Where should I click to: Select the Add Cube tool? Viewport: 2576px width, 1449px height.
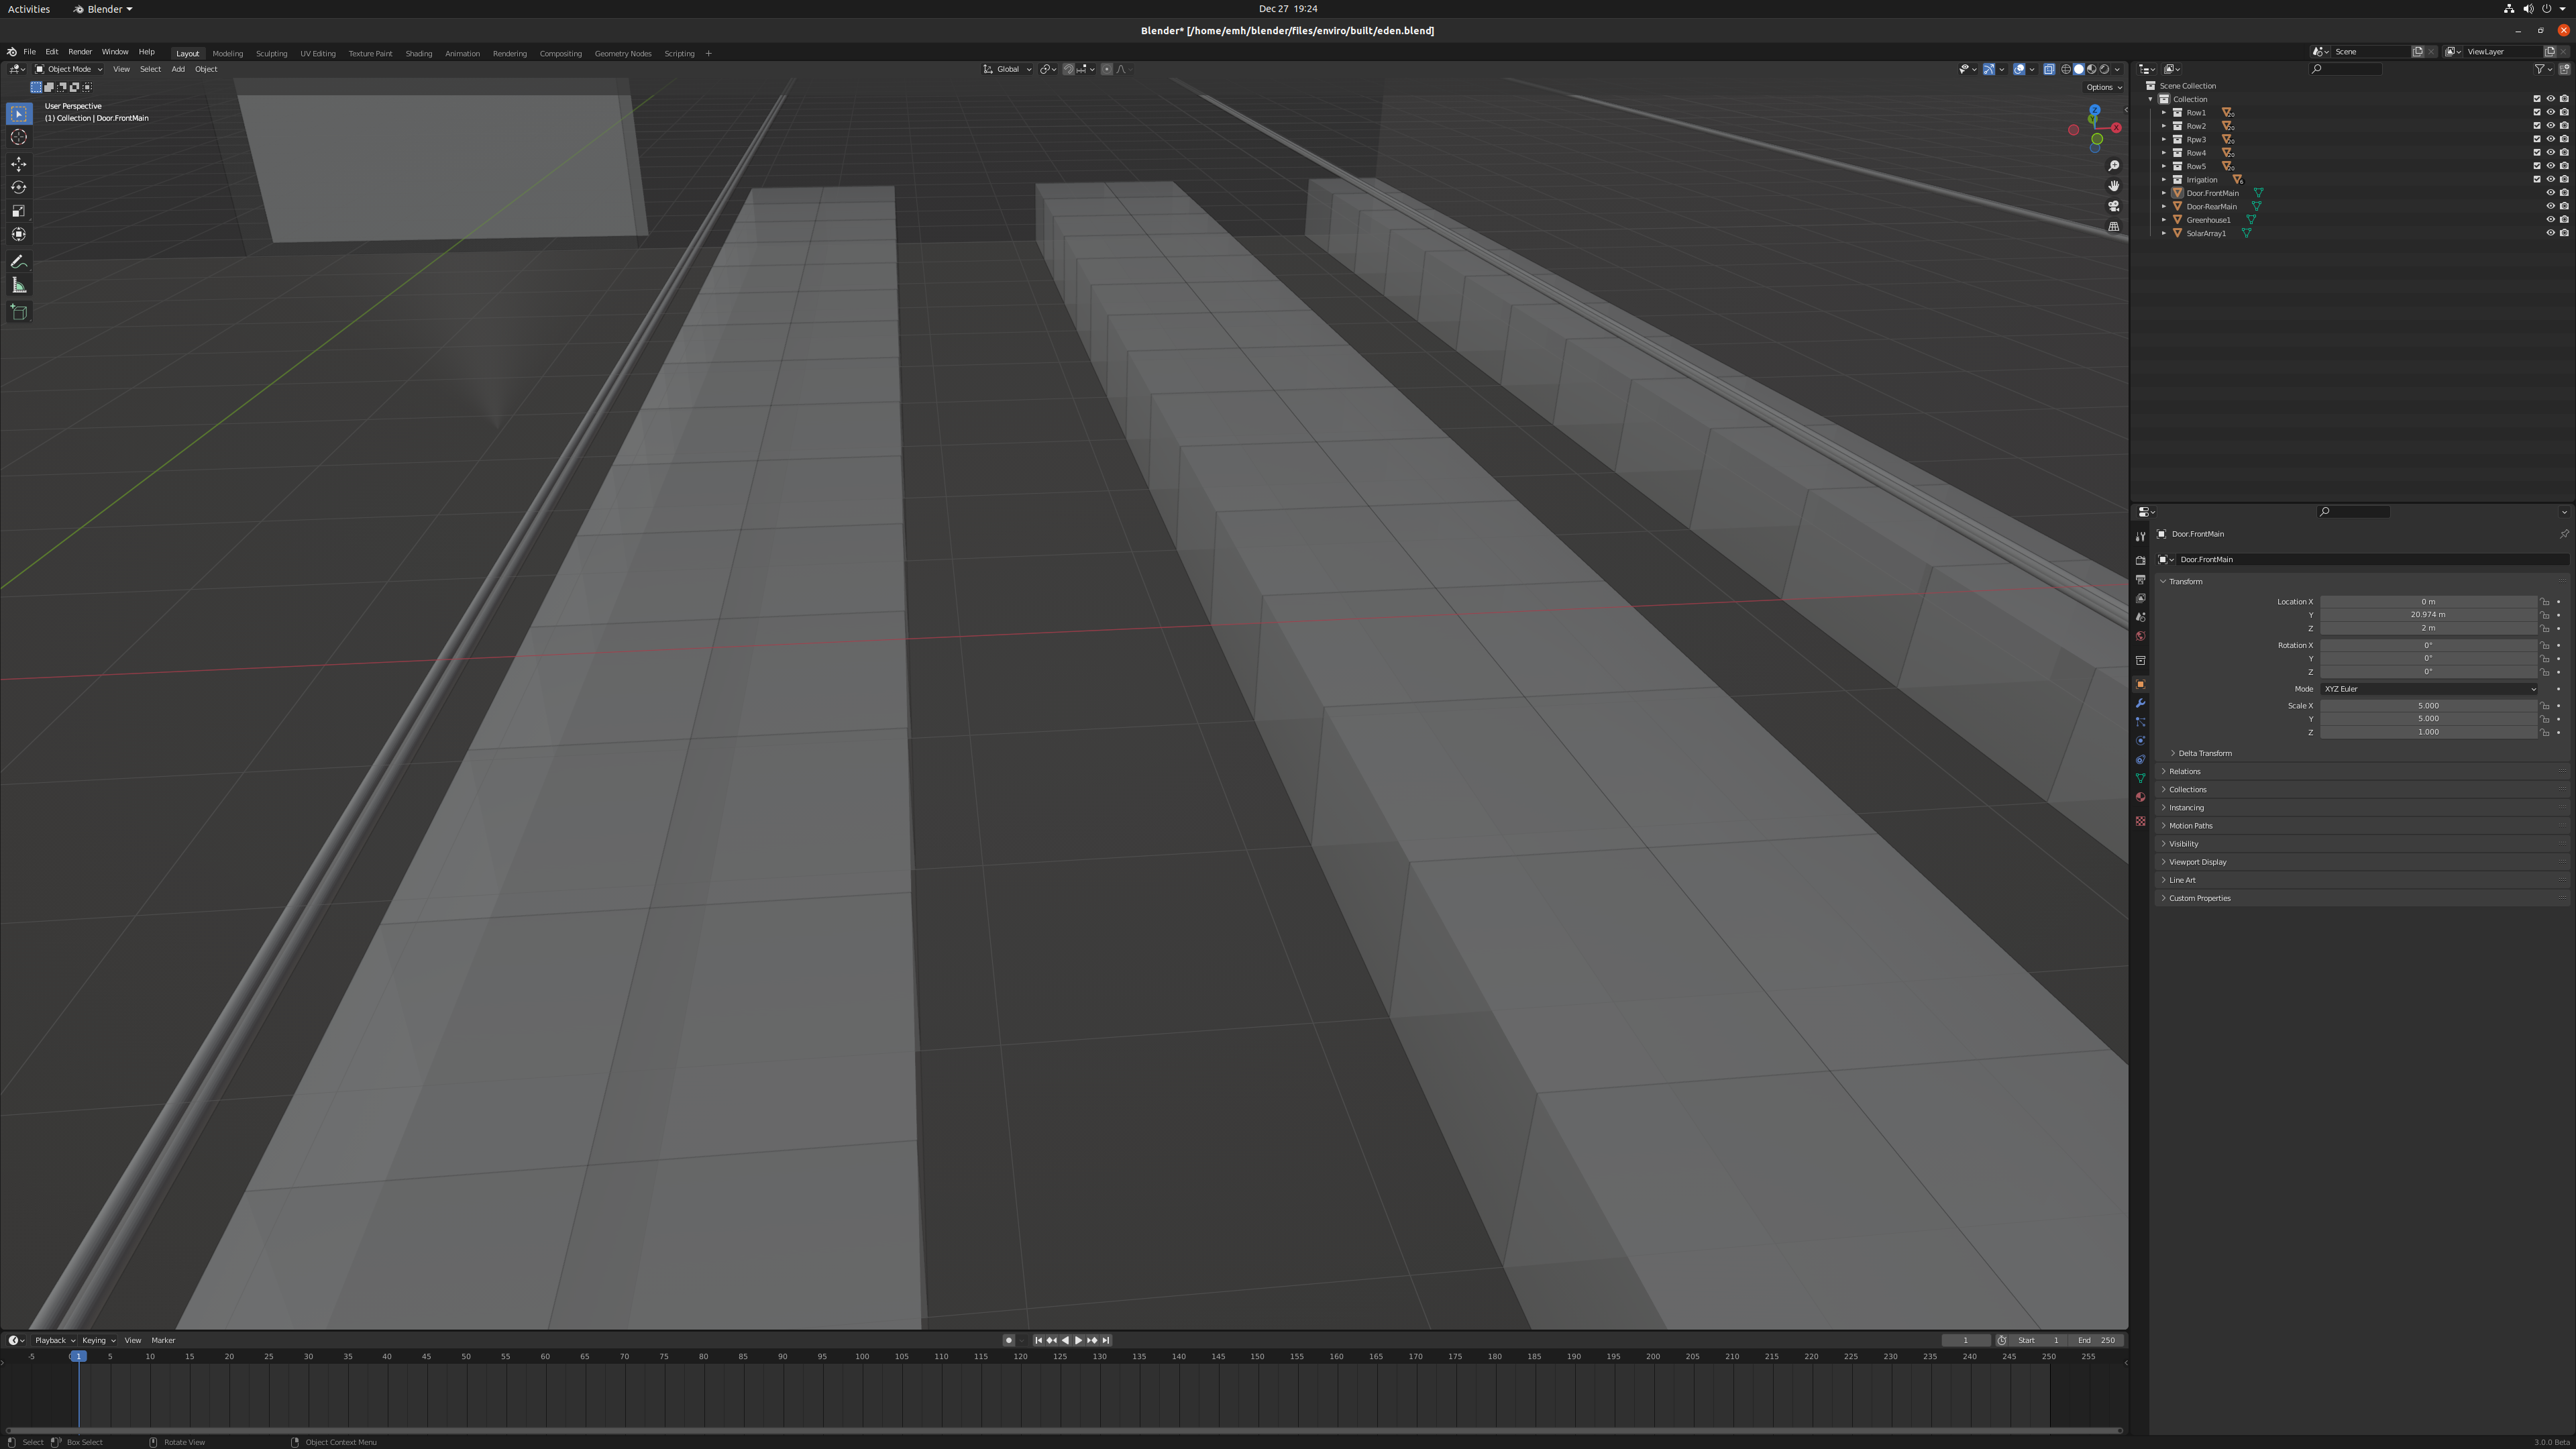point(19,312)
